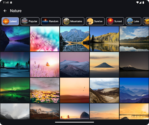Tap the back arrow next to Nature
149x125 pixels.
coord(5,11)
